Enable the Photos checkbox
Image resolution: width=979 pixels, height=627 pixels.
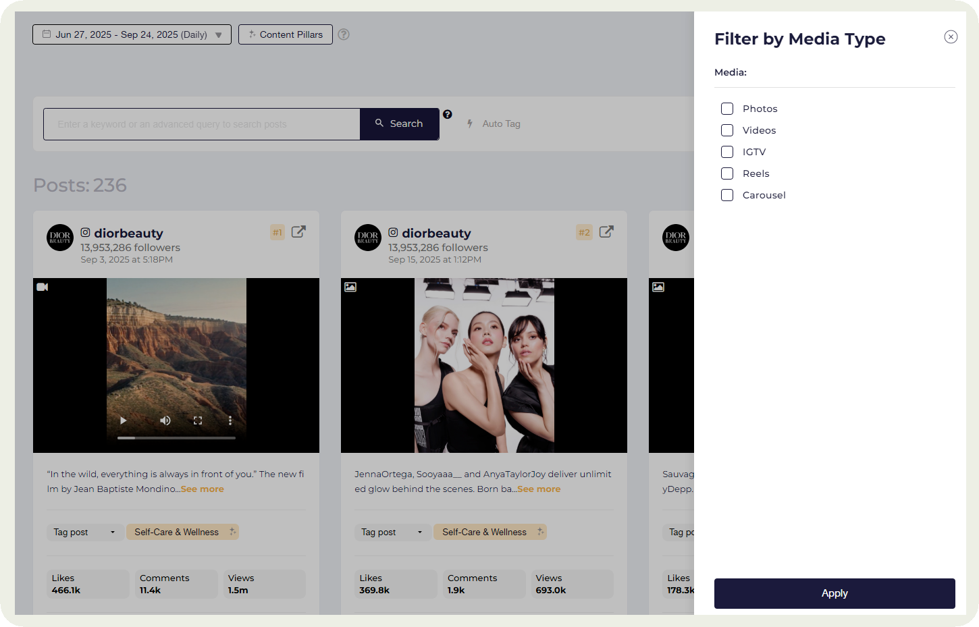pos(727,109)
